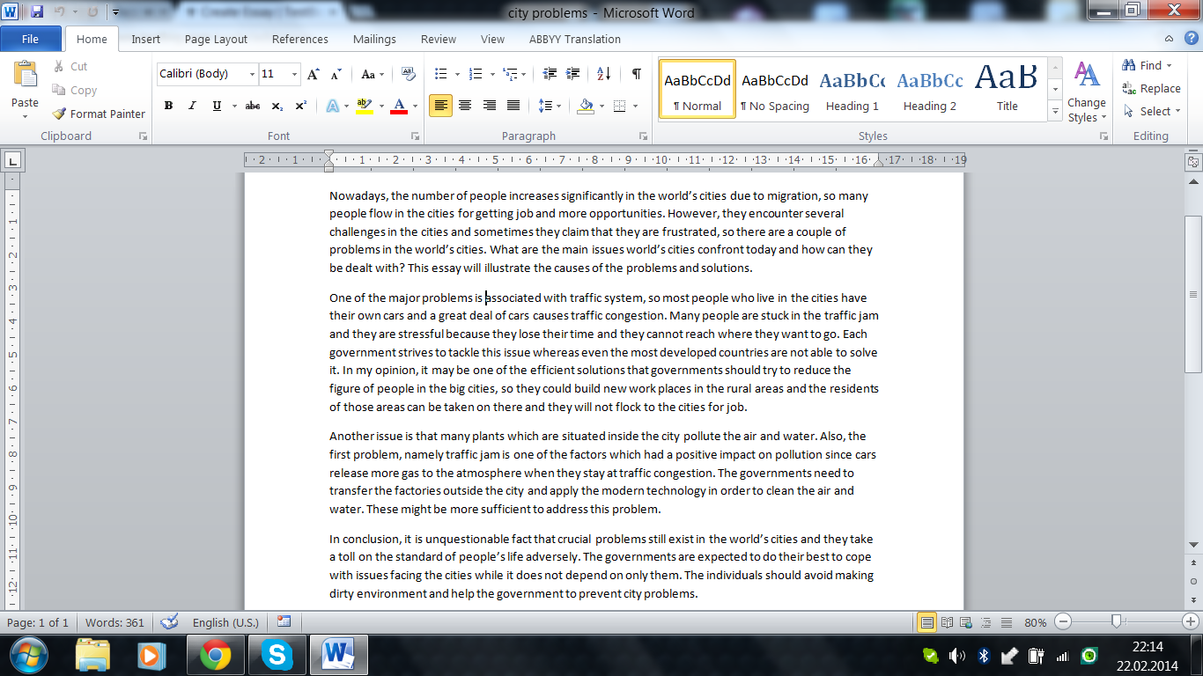This screenshot has height=676, width=1203.
Task: Open Google Chrome from the taskbar
Action: 215,655
